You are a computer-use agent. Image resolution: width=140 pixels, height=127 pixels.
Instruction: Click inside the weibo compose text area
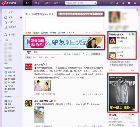[x=64, y=24]
